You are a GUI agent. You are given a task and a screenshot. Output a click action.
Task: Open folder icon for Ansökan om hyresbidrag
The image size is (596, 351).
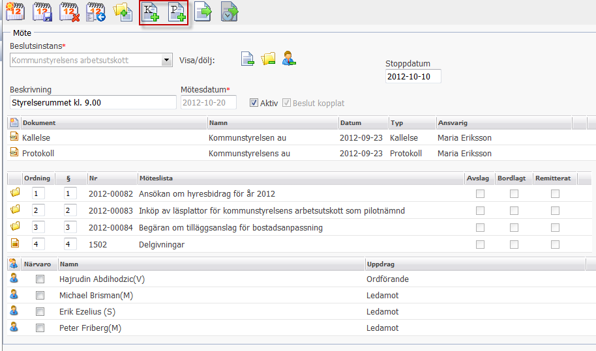(x=15, y=192)
